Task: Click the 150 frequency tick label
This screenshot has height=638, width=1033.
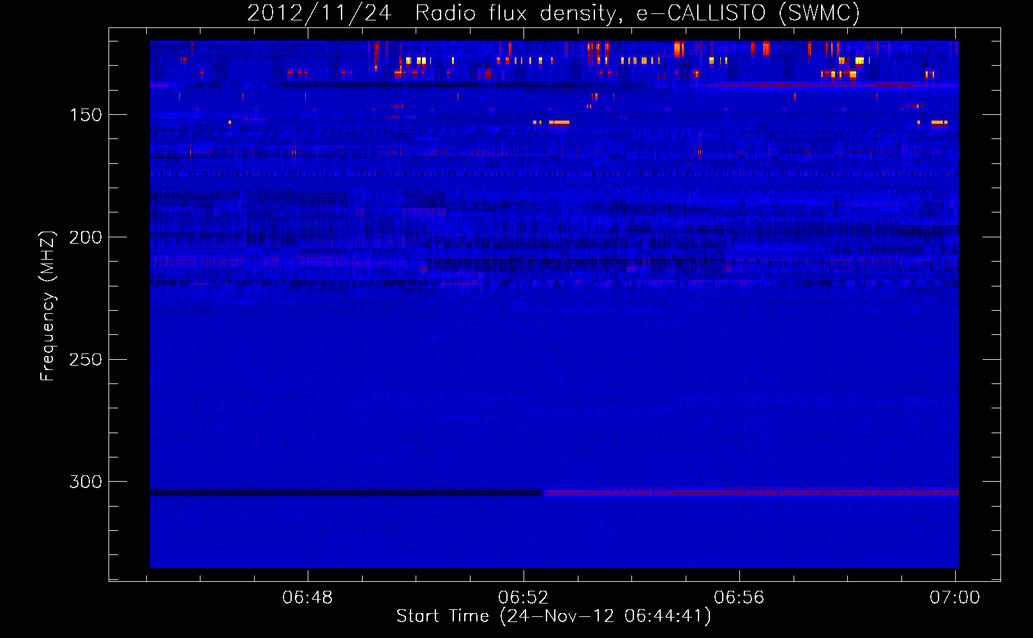Action: (86, 115)
